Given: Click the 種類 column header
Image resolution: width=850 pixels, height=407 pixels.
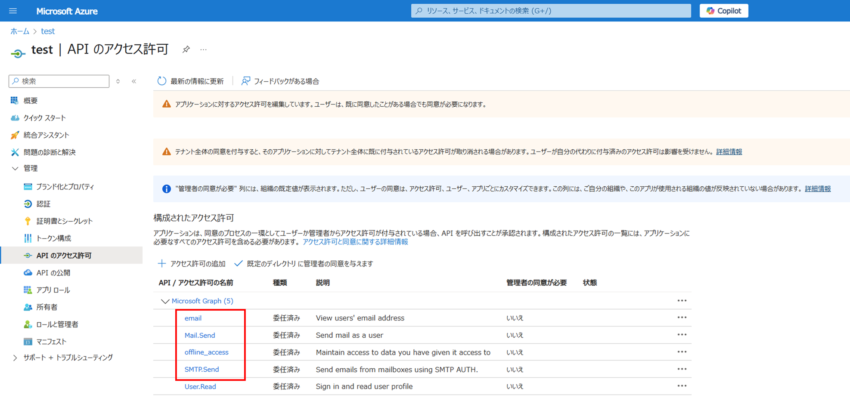Looking at the screenshot, I should (280, 283).
